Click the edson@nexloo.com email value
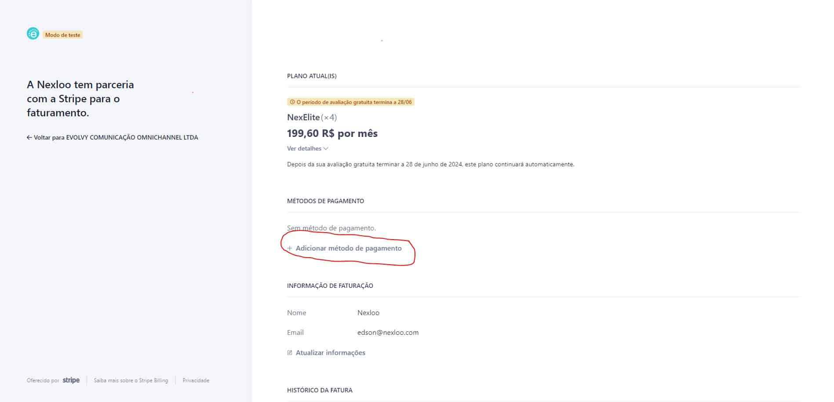This screenshot has height=402, width=834. click(388, 333)
